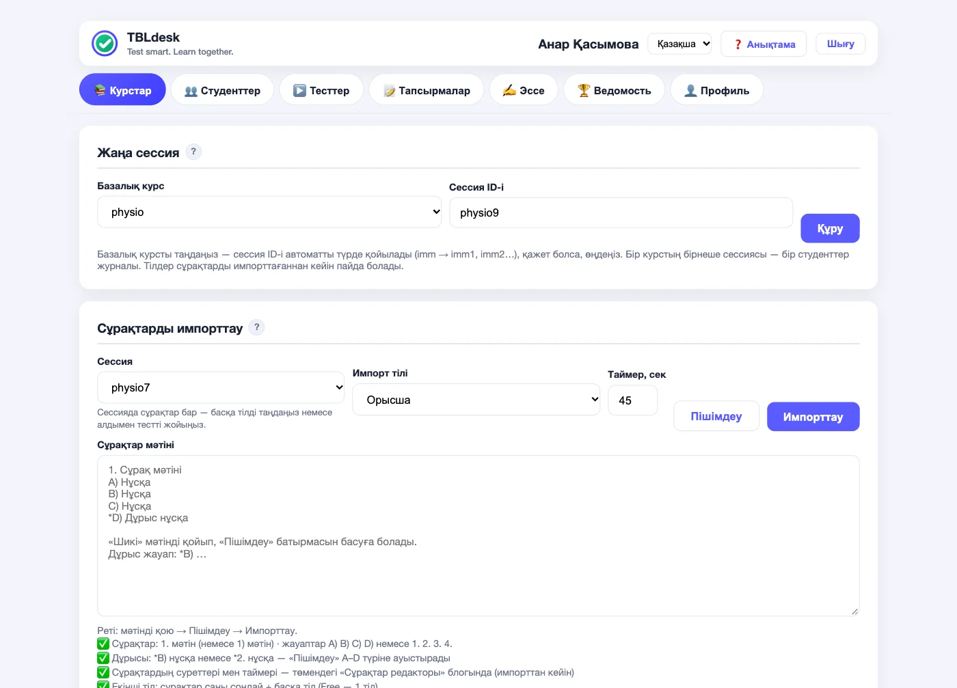Click inside the Сұрақтар мәтіні text area
The image size is (957, 688).
[478, 536]
